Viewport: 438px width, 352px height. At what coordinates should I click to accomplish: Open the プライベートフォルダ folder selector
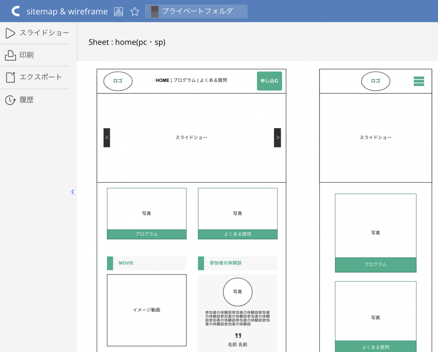[196, 11]
